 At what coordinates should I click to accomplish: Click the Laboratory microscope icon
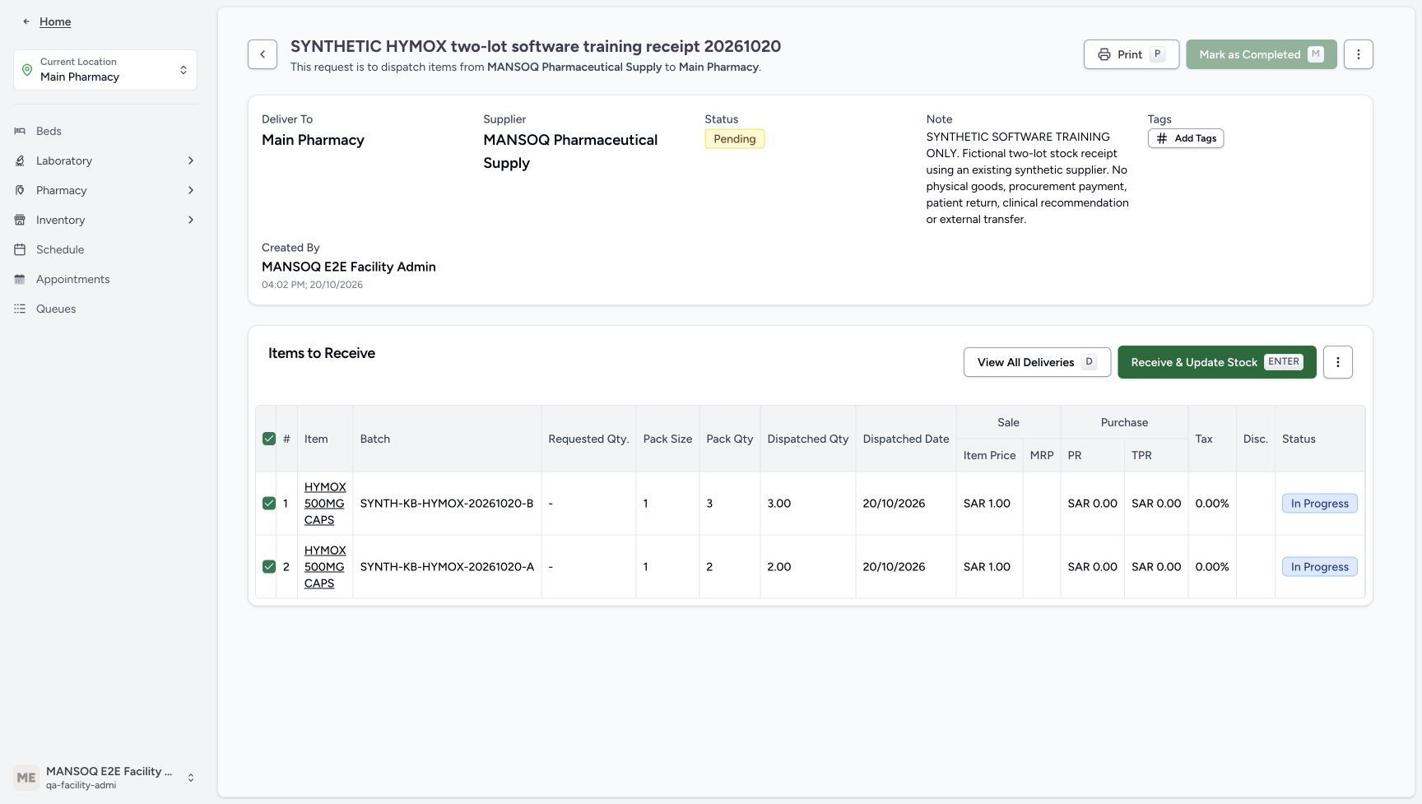click(20, 160)
